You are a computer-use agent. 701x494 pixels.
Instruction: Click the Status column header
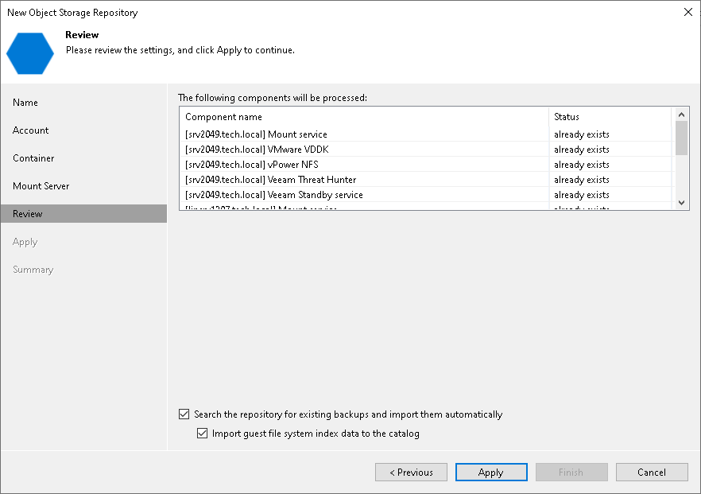pyautogui.click(x=610, y=117)
